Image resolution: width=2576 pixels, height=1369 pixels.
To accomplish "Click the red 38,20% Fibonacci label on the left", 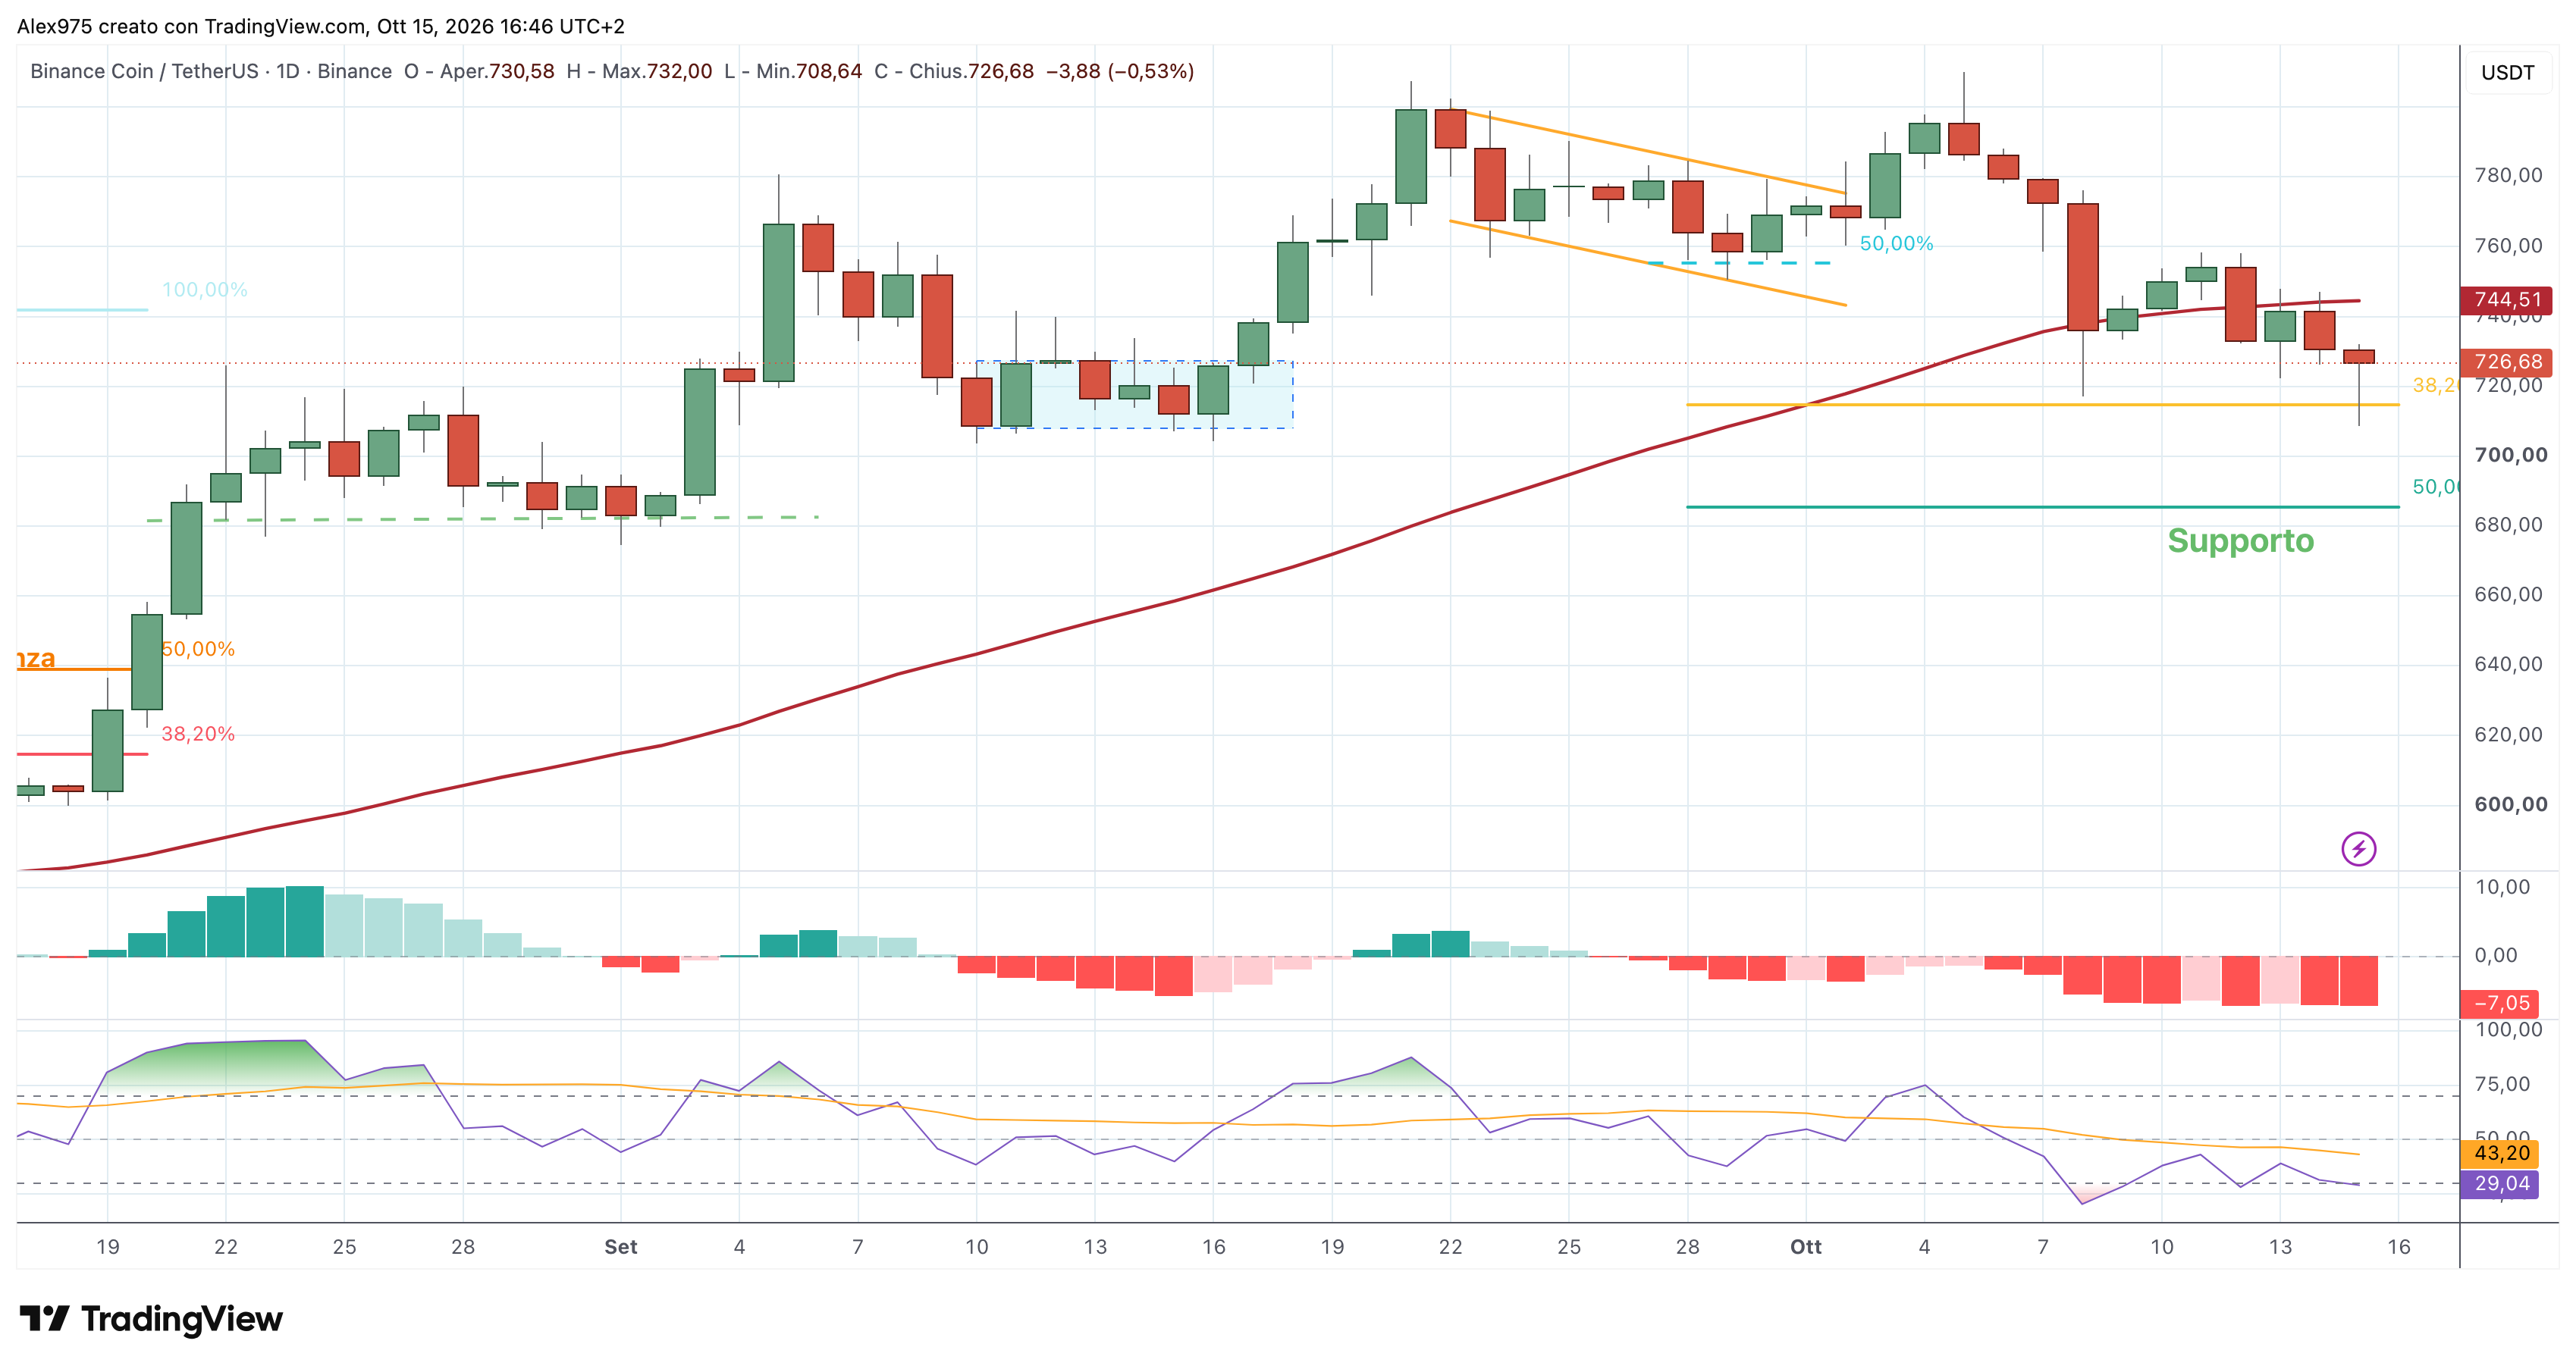I will [198, 735].
